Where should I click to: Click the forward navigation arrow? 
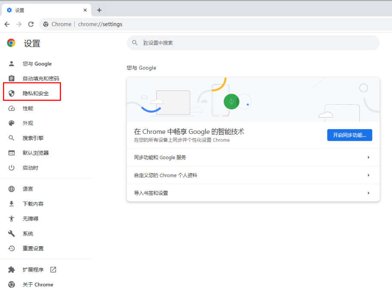(x=19, y=24)
